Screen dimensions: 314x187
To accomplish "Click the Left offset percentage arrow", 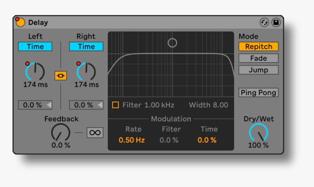I will (49, 105).
